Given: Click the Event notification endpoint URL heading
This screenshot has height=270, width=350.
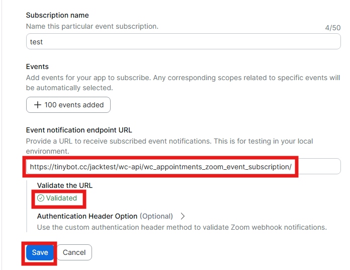Looking at the screenshot, I should (x=79, y=130).
